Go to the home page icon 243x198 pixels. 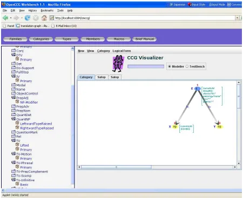[x=44, y=18]
